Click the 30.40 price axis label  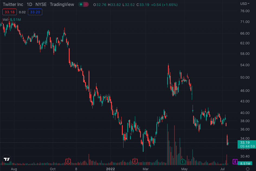245,156
